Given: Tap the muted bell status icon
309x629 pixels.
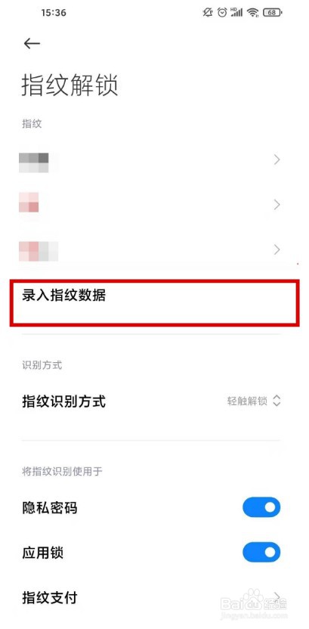Looking at the screenshot, I should (x=208, y=13).
